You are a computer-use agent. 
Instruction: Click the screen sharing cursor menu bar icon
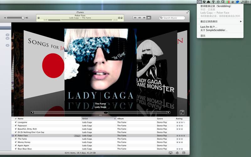[223, 2]
